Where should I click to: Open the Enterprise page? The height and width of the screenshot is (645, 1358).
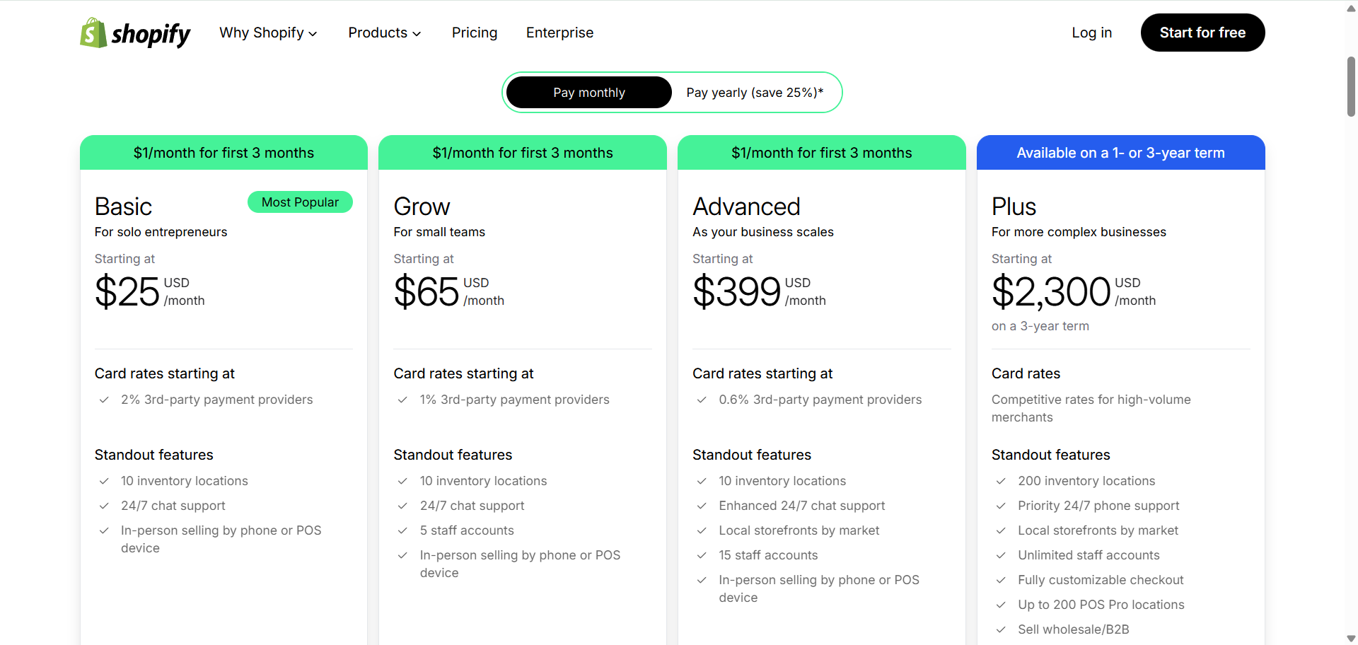click(x=559, y=33)
